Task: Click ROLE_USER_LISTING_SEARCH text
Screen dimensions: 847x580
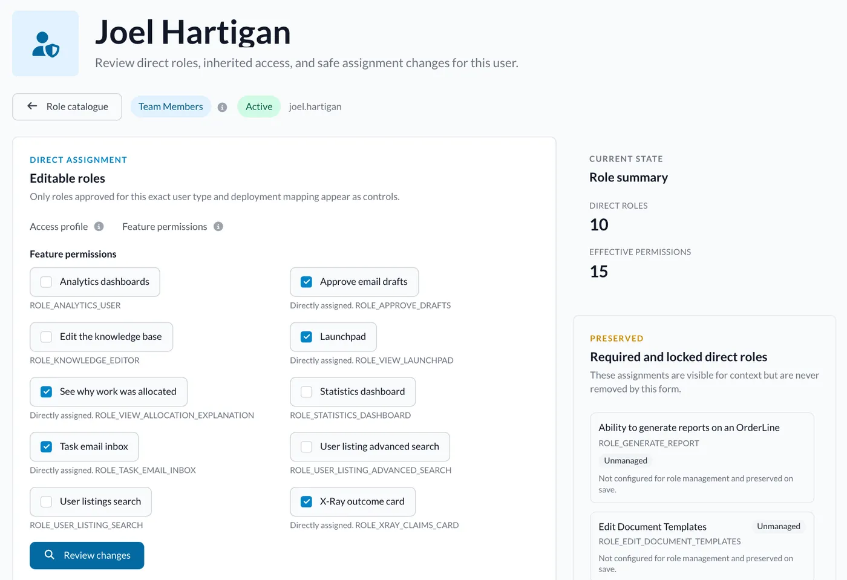Action: (x=87, y=526)
